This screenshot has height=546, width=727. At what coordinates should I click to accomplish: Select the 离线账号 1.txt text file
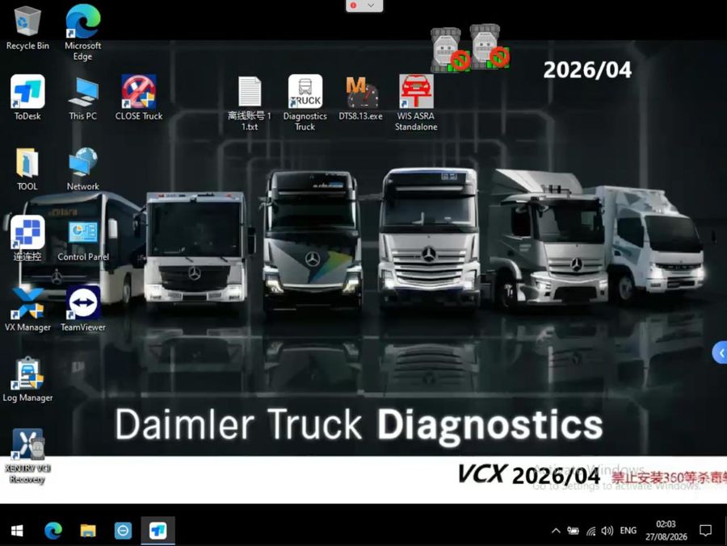coord(250,102)
